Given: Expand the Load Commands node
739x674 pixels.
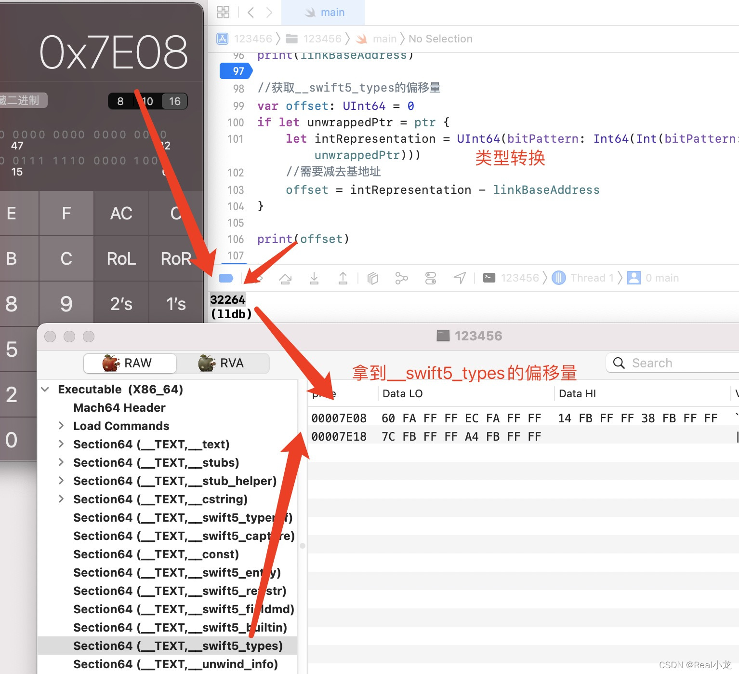Looking at the screenshot, I should tap(61, 425).
